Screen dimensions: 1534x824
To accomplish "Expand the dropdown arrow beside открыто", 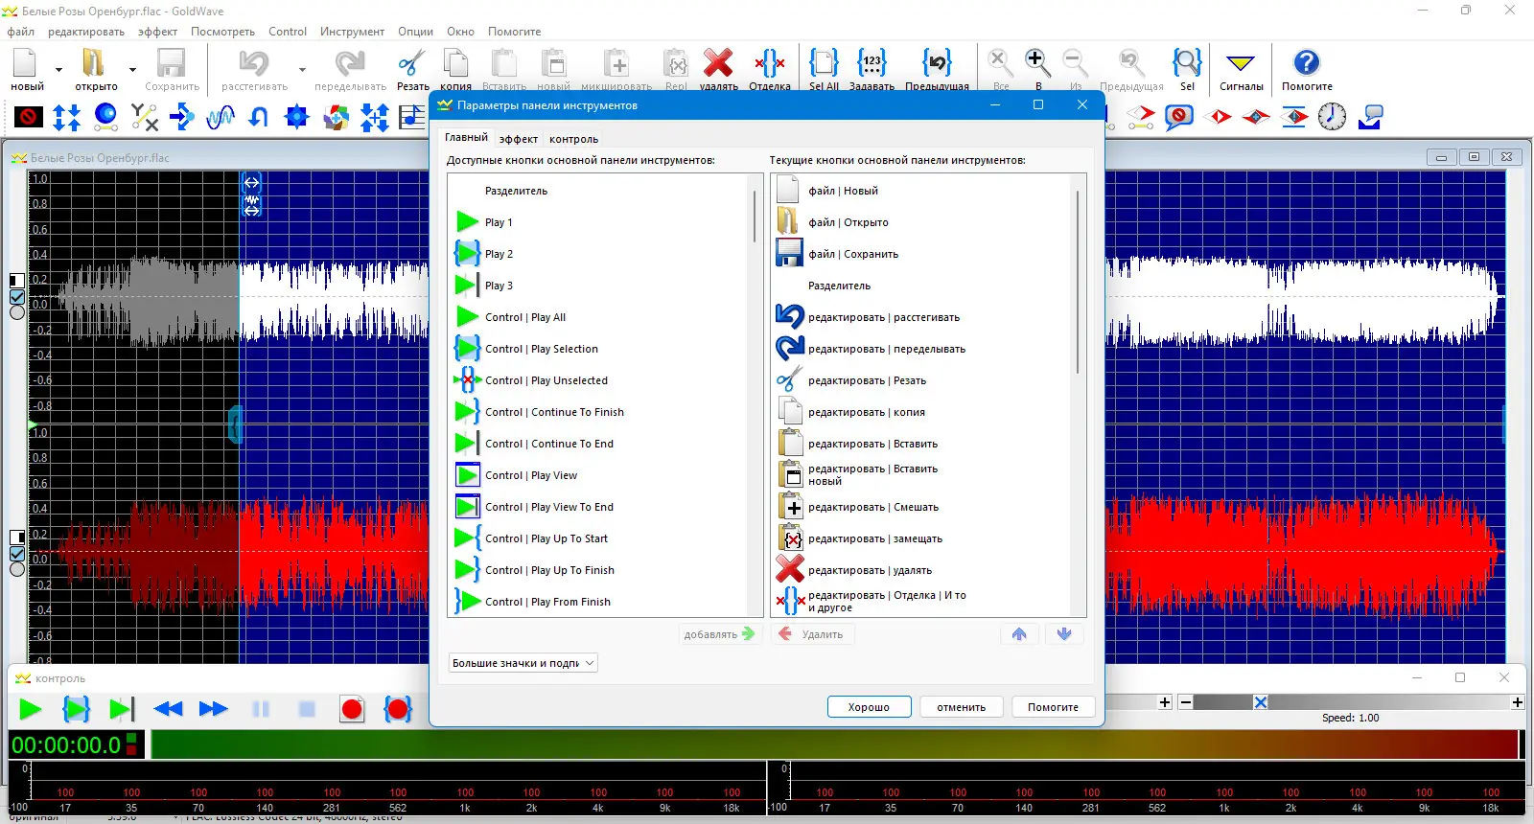I will pos(132,70).
